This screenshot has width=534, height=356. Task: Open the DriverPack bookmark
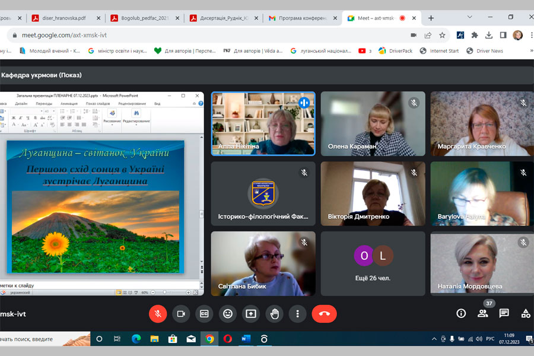pos(396,51)
